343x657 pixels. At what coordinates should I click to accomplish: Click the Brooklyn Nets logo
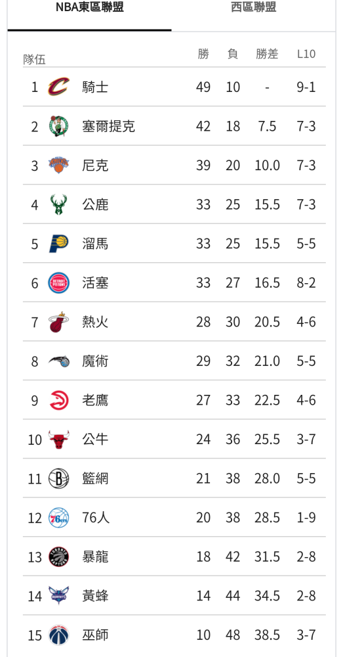pos(58,478)
